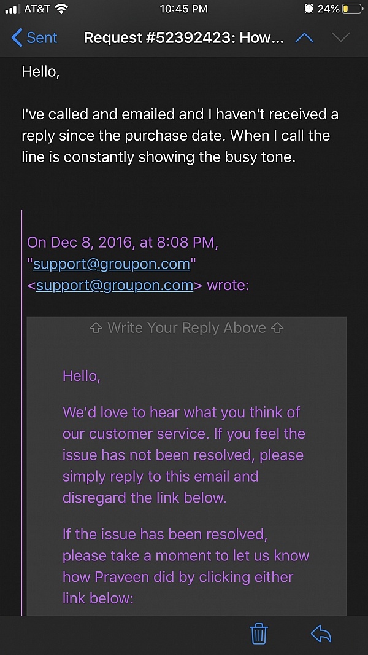Tap the 10:45 PM clock in status bar
The width and height of the screenshot is (368, 655).
[183, 9]
